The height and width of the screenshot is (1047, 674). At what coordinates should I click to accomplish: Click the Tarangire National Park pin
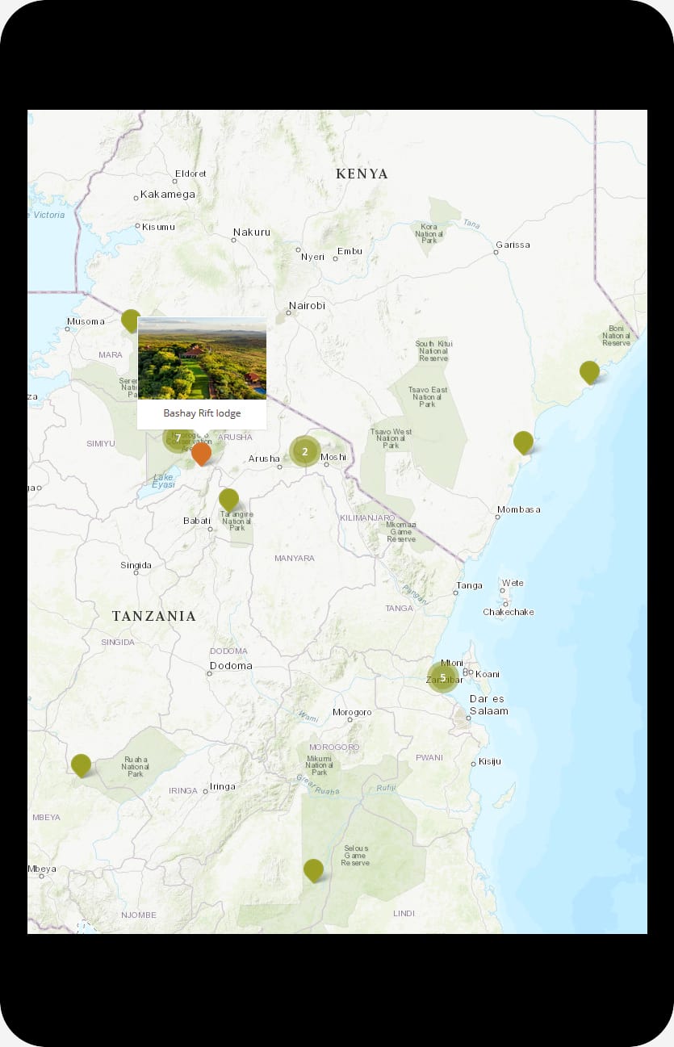[x=229, y=499]
